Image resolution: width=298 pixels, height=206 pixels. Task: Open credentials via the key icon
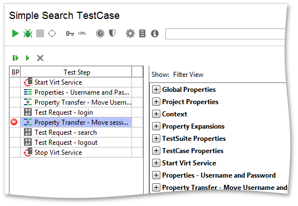pyautogui.click(x=70, y=33)
